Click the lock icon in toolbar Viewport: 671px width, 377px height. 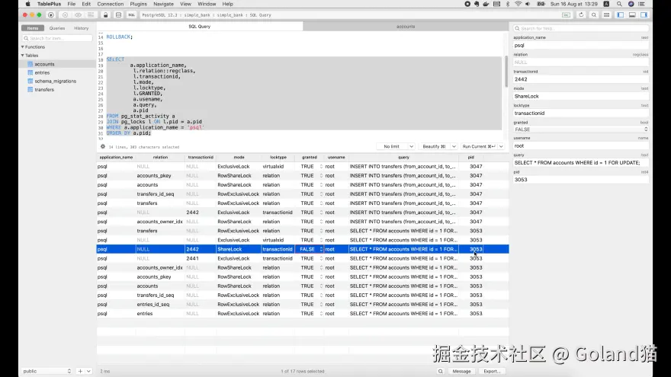[x=105, y=15]
